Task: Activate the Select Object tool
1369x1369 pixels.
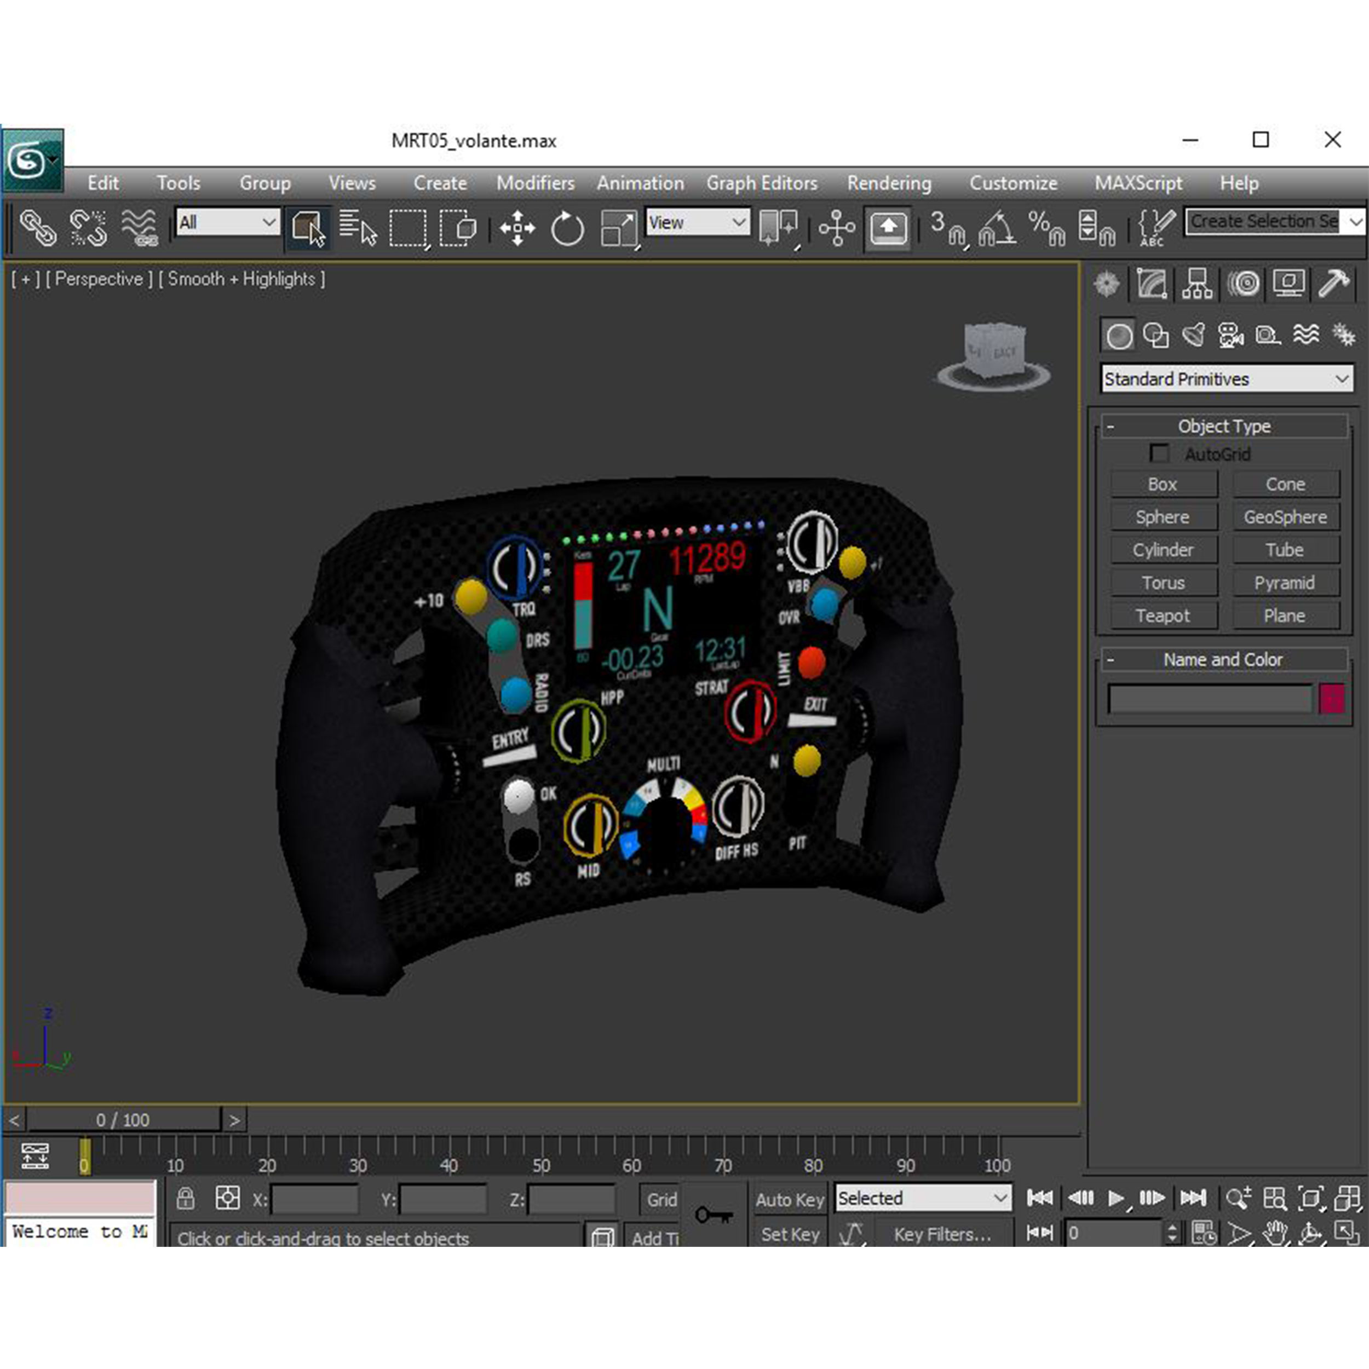Action: pyautogui.click(x=308, y=228)
